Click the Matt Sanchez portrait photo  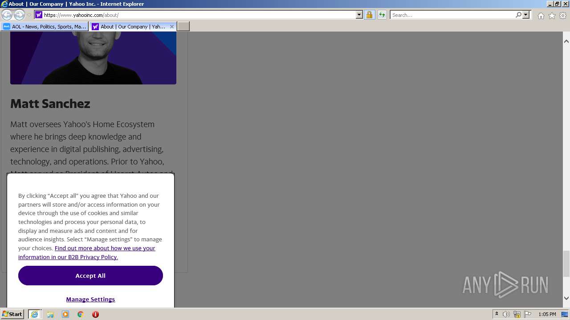coord(93,58)
